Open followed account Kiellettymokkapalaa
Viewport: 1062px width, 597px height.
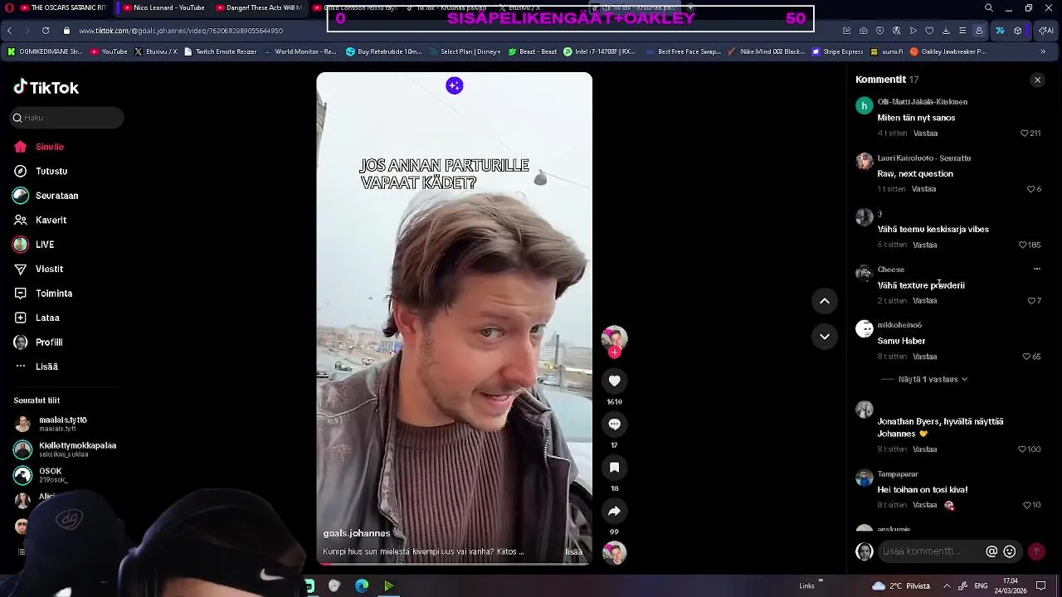click(66, 449)
